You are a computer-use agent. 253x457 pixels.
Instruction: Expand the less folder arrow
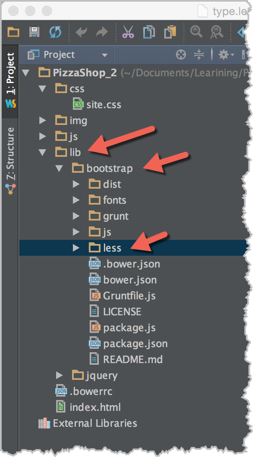76,248
